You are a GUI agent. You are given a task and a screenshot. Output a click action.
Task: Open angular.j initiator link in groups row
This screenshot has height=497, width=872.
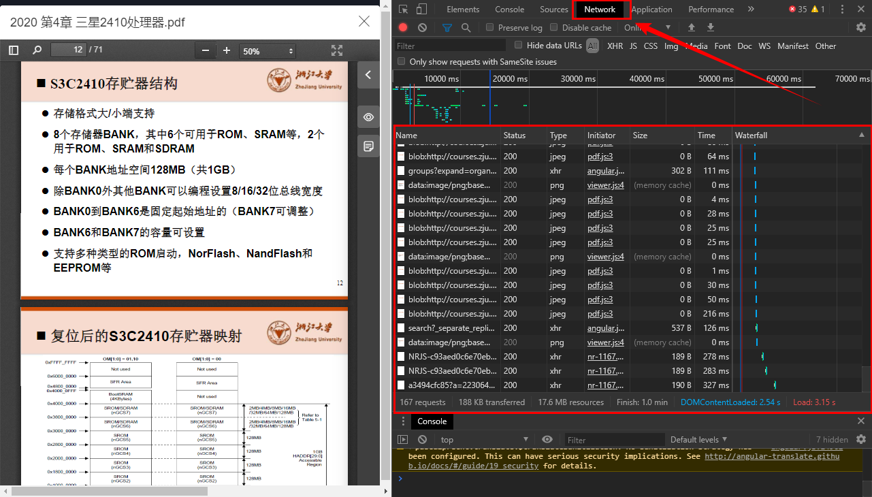coord(606,171)
